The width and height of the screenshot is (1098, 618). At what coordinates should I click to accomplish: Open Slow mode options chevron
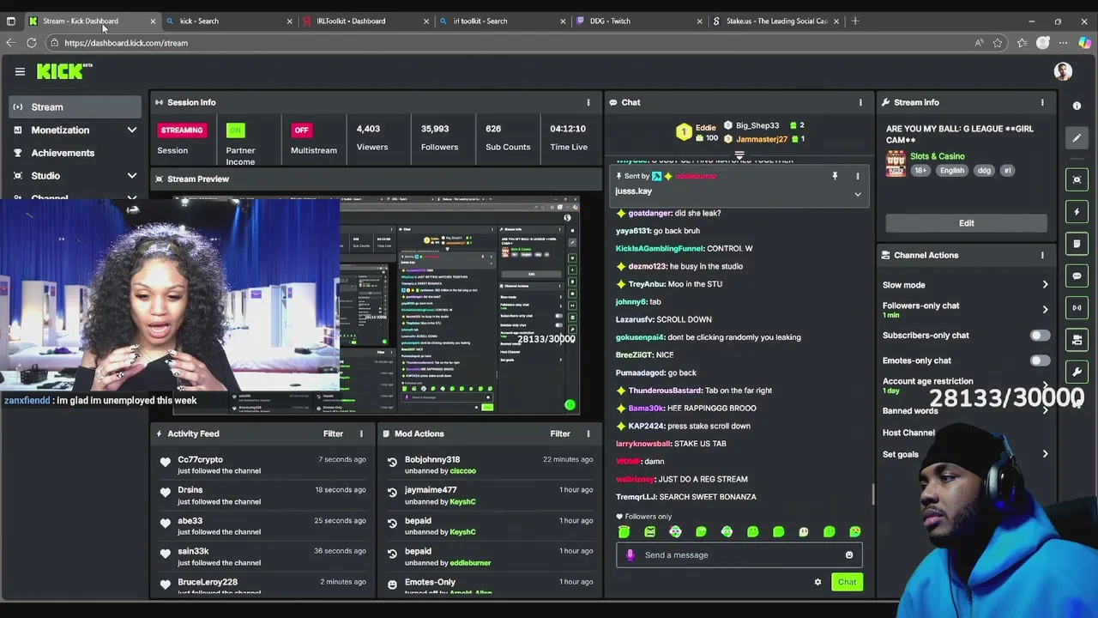(1045, 285)
